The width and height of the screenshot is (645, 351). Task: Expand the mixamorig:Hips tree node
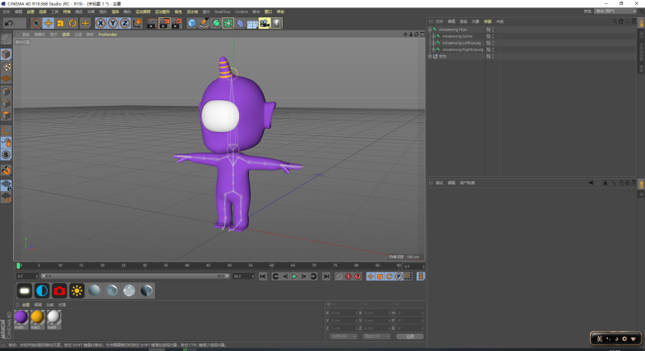click(x=431, y=30)
